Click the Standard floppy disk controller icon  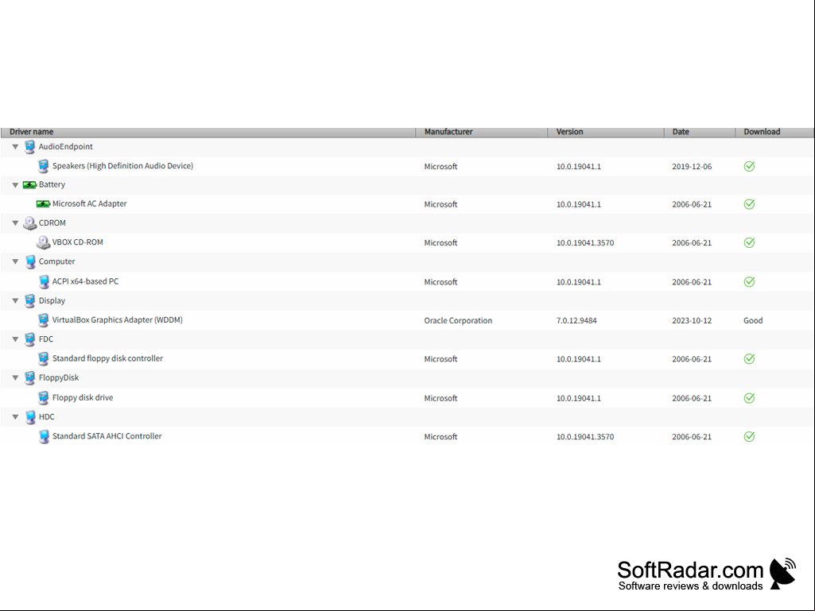click(x=44, y=358)
